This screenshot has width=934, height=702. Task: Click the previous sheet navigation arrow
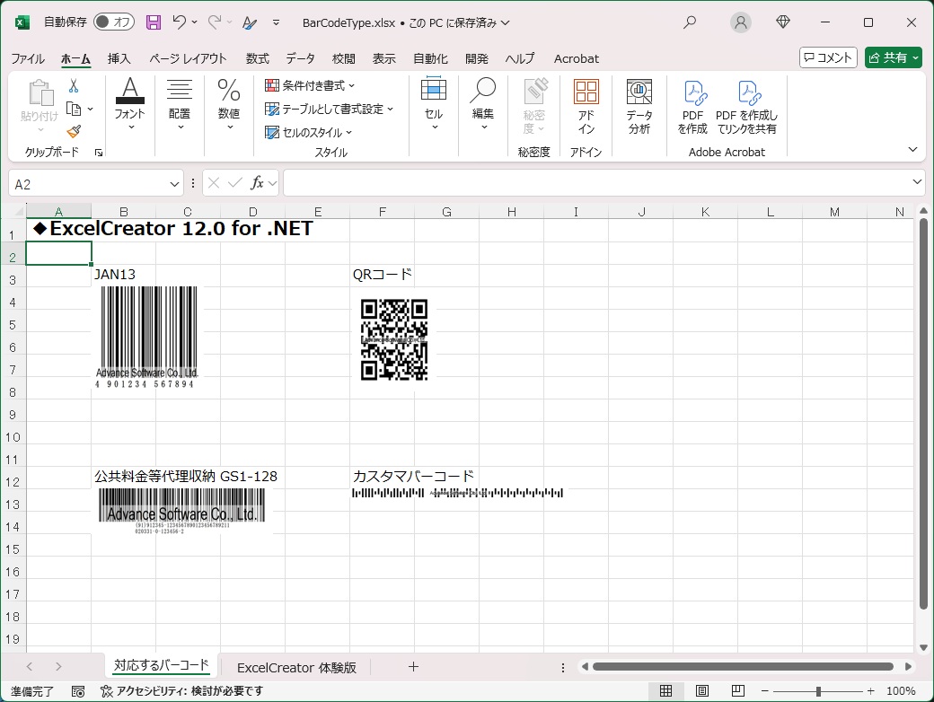point(29,667)
